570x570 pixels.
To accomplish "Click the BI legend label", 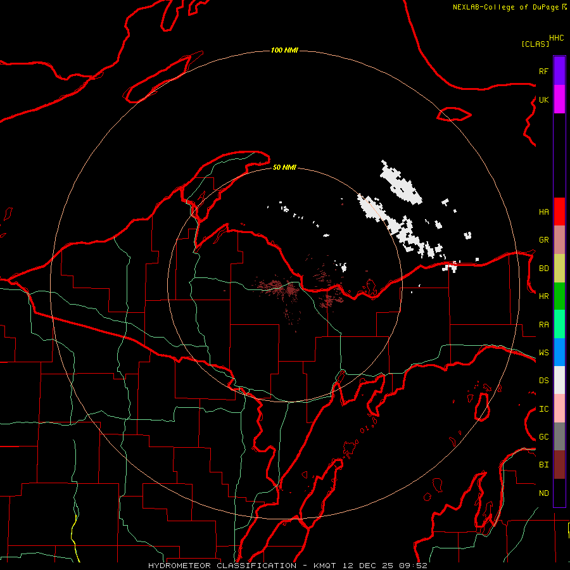I will pyautogui.click(x=543, y=465).
